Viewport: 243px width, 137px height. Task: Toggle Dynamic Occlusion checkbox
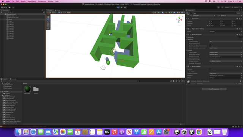pyautogui.click(x=210, y=64)
